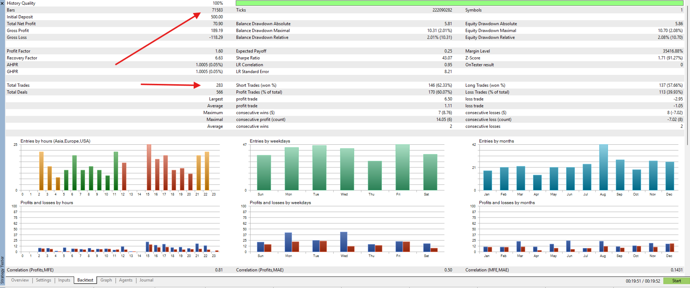Close the Strategy Tester panel
The image size is (690, 288).
pos(2,3)
